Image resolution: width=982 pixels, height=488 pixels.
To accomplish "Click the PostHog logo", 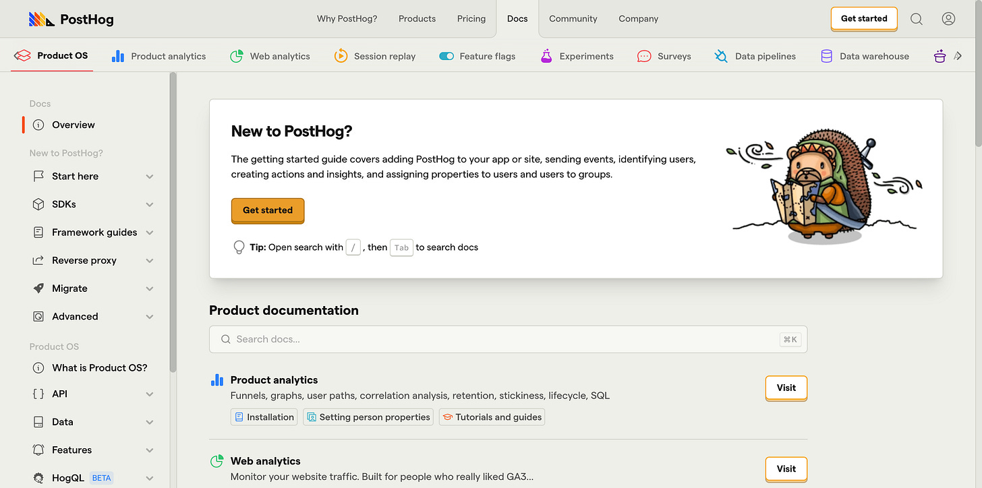I will [x=71, y=19].
